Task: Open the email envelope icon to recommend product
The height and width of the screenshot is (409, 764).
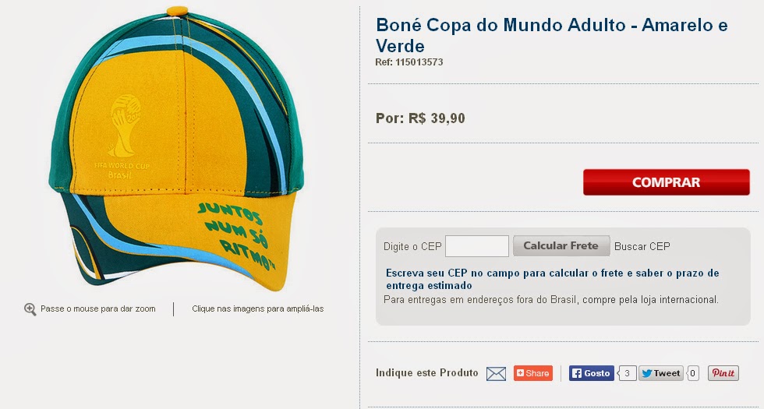Action: (x=496, y=373)
